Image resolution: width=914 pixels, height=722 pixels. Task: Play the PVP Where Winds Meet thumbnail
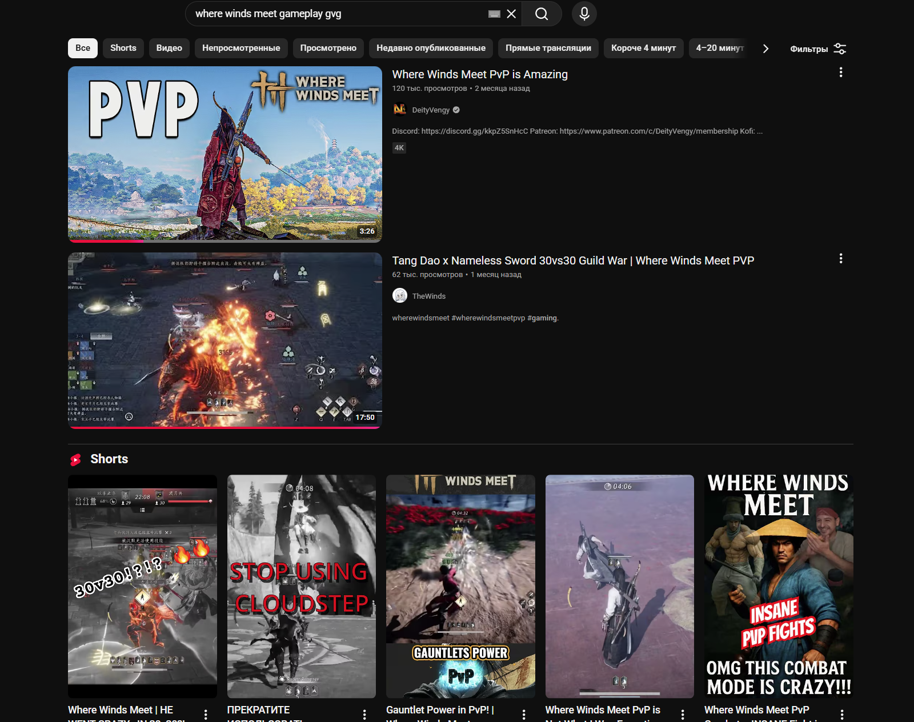225,154
